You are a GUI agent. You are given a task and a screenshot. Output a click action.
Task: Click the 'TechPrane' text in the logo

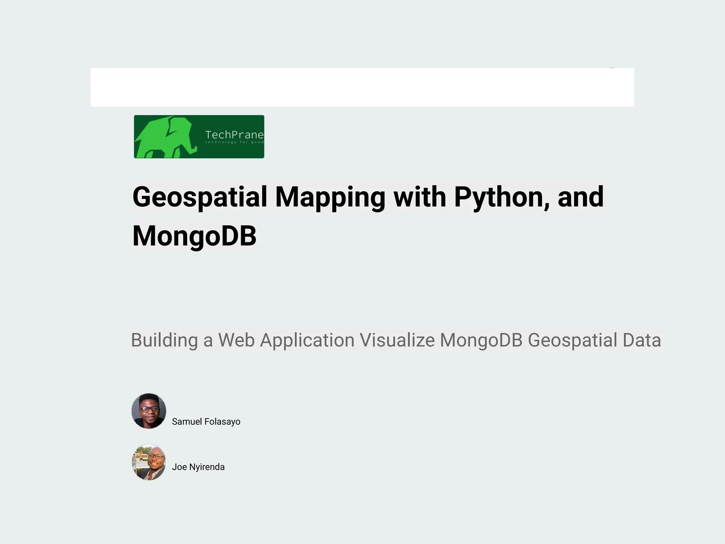234,135
